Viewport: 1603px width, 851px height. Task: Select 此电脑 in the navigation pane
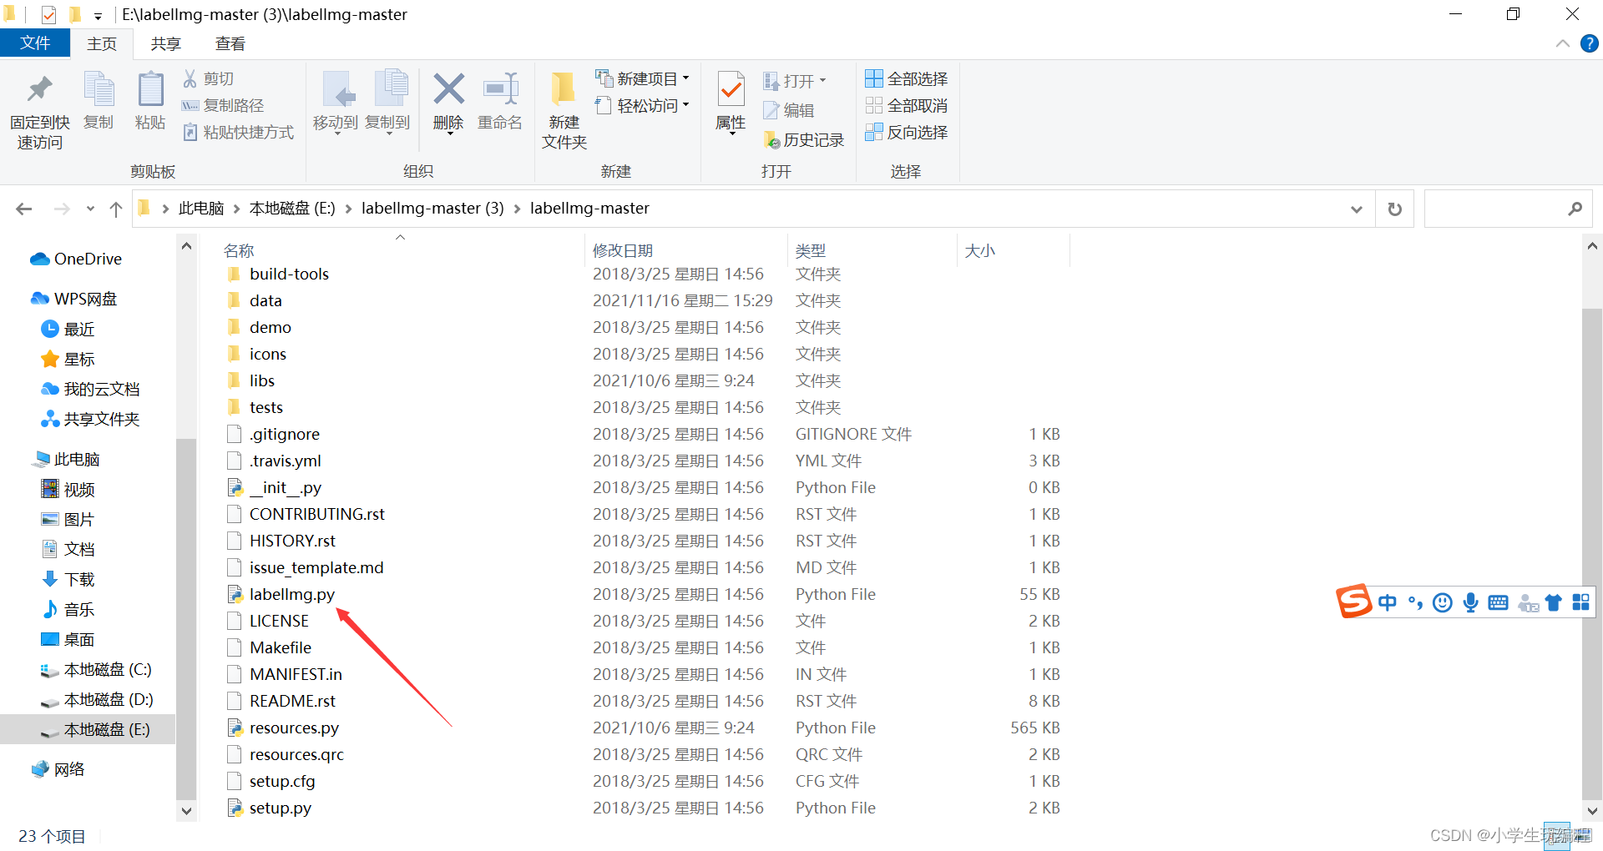tap(77, 459)
